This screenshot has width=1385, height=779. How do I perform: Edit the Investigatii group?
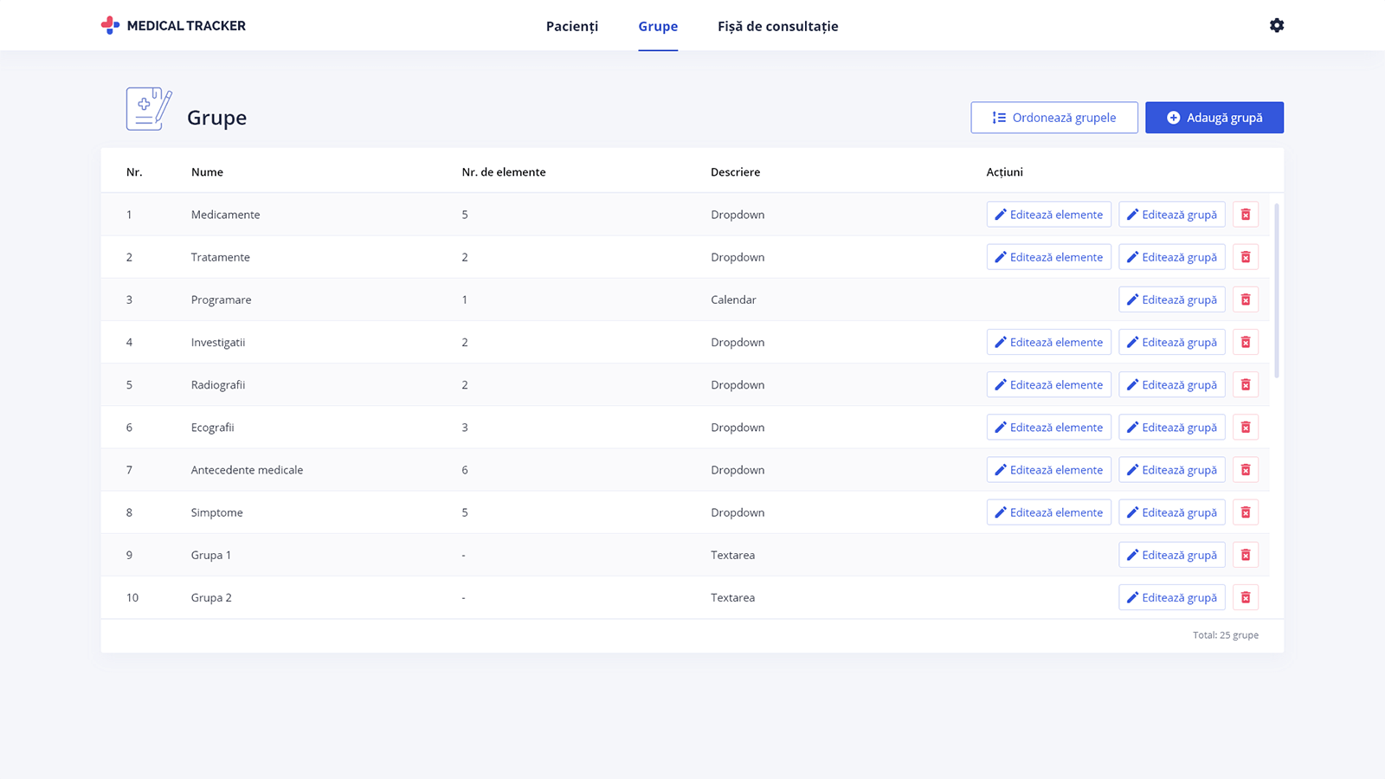tap(1172, 342)
